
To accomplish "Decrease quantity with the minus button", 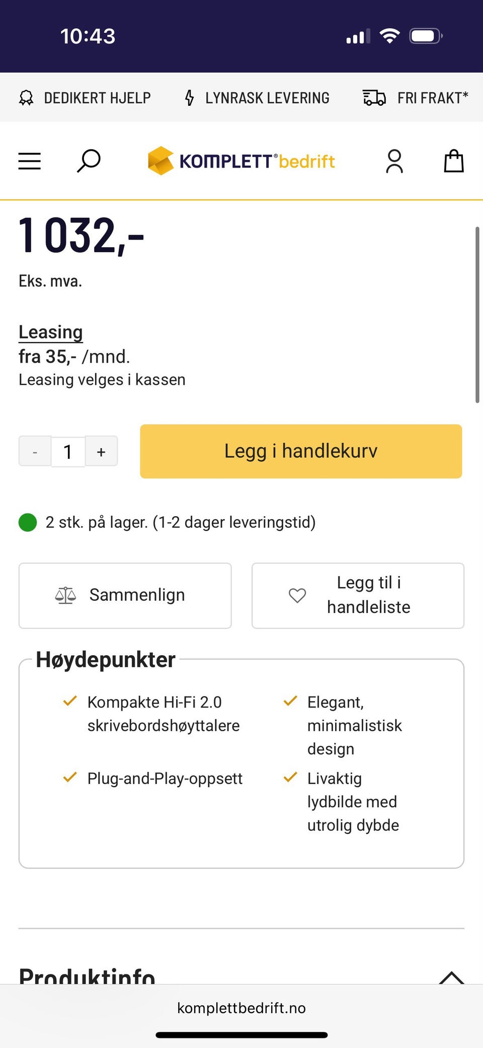I will click(x=35, y=451).
